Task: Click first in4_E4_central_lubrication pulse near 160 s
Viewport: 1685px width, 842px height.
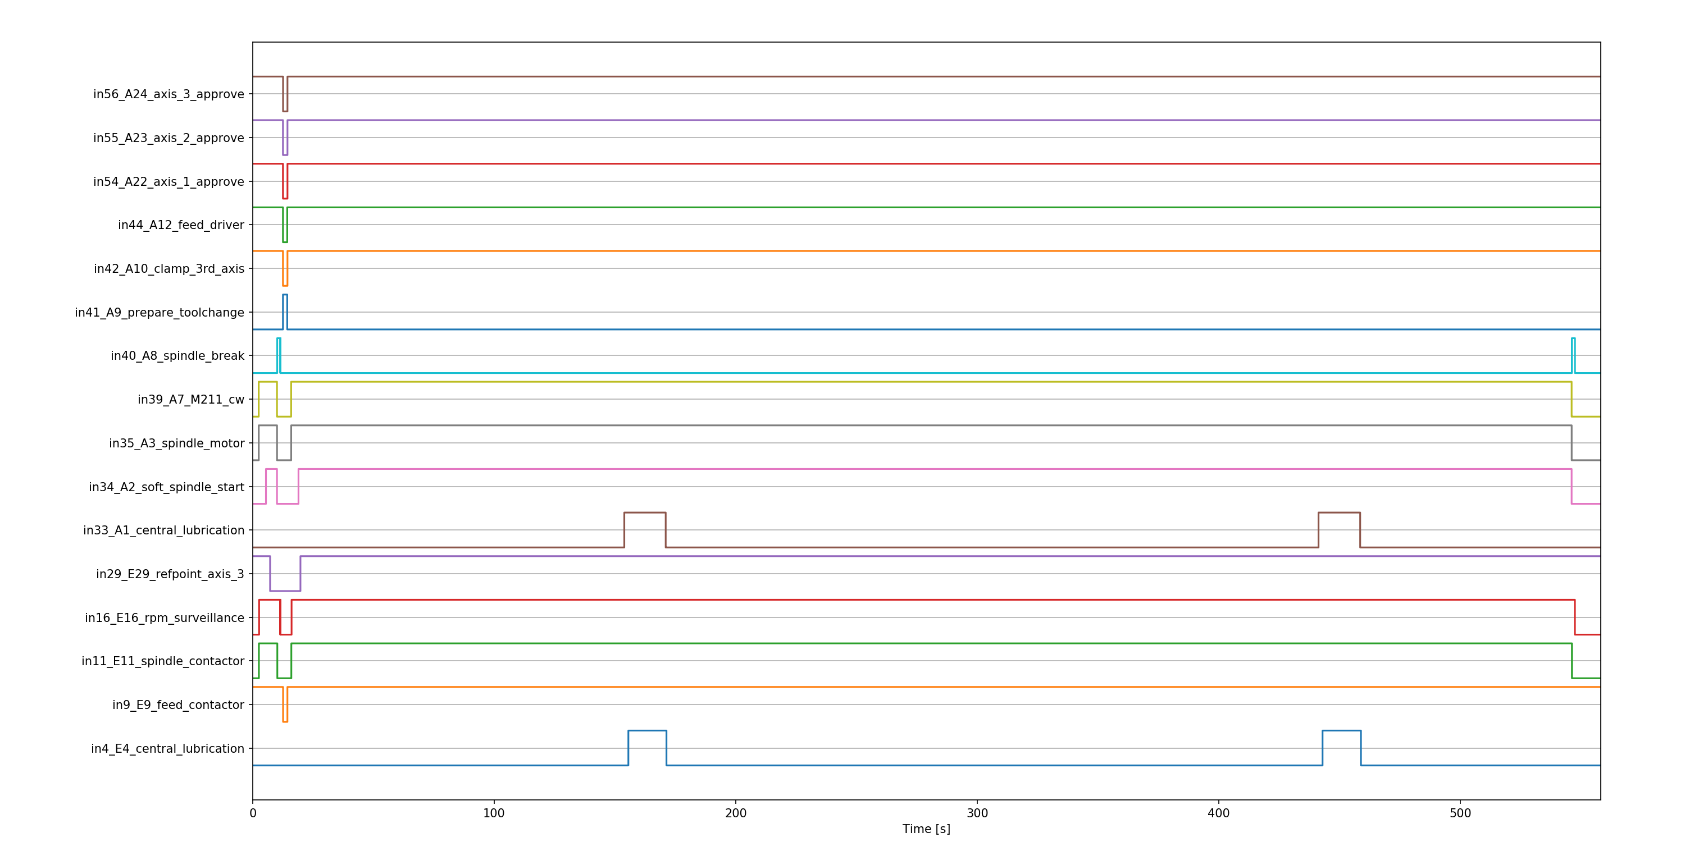Action: point(648,748)
